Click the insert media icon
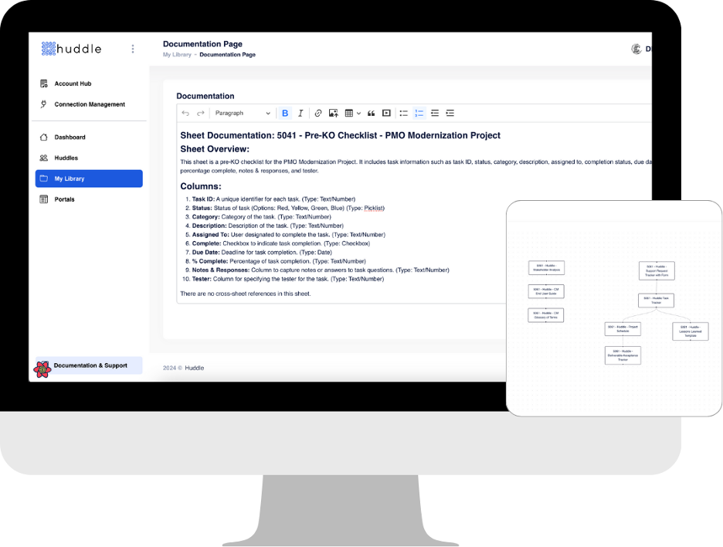Screen dimensions: 723x547 387,114
